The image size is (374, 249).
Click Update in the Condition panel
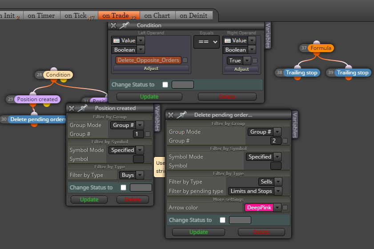point(149,97)
